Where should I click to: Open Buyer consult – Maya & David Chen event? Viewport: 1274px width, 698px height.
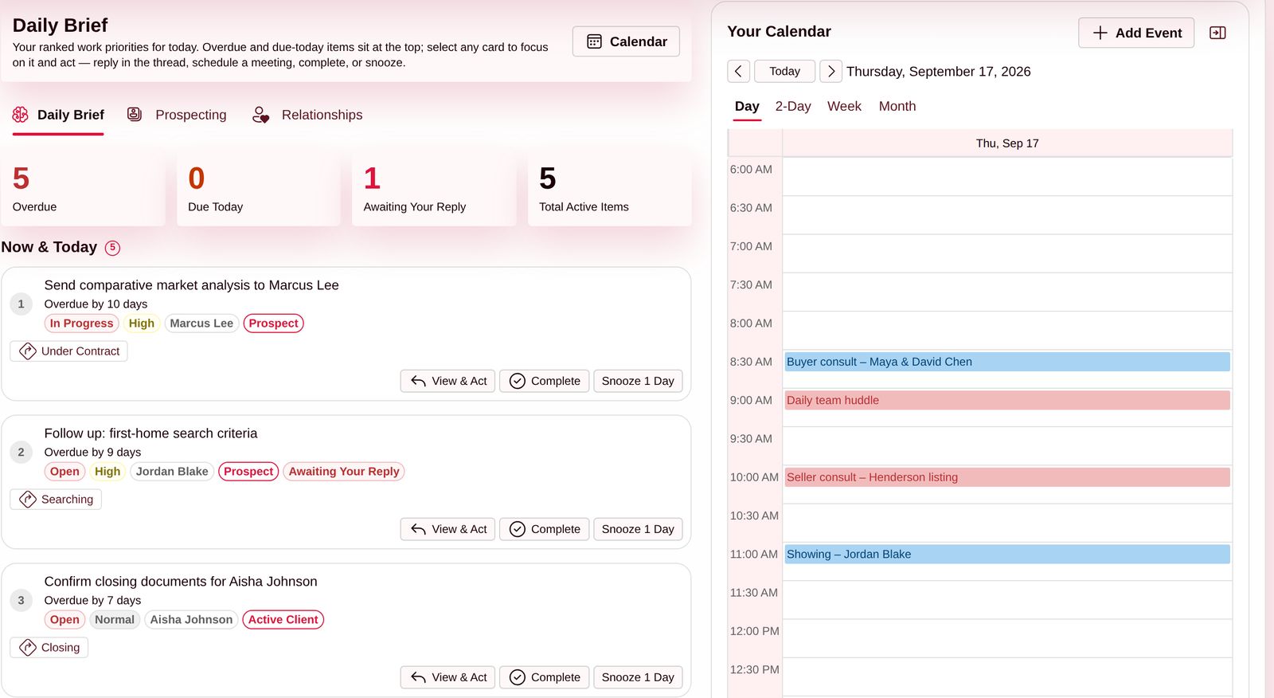pos(1007,362)
